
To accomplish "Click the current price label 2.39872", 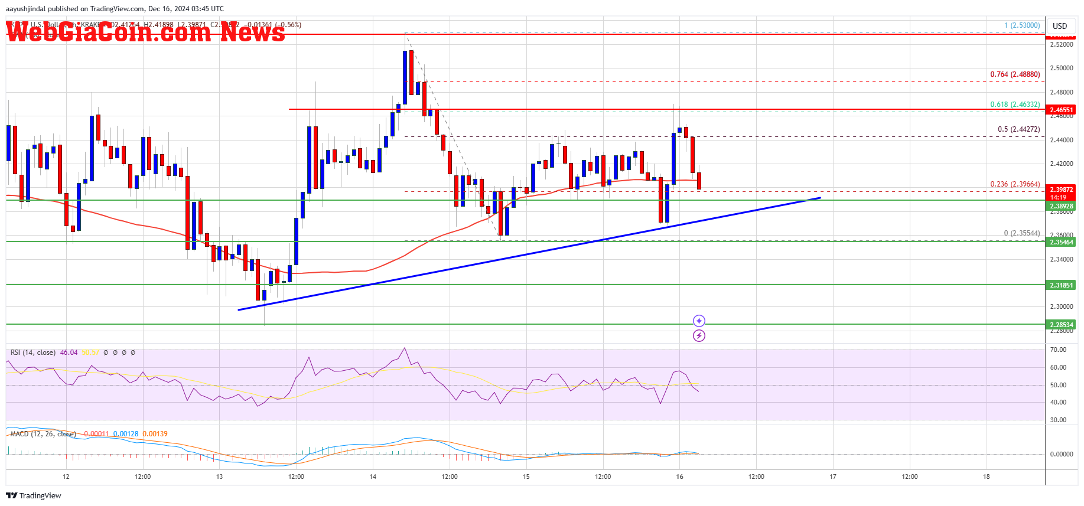I will 1061,190.
